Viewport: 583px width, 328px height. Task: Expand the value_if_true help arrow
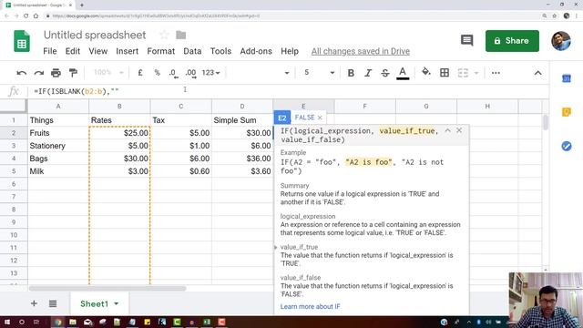tap(275, 247)
